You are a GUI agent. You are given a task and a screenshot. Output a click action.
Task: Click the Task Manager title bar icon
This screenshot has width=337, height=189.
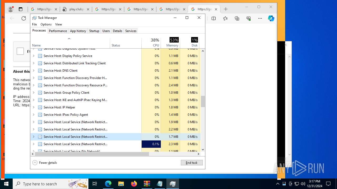(34, 18)
